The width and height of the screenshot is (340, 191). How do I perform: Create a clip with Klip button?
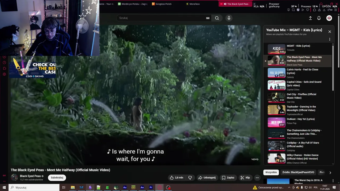tap(245, 178)
